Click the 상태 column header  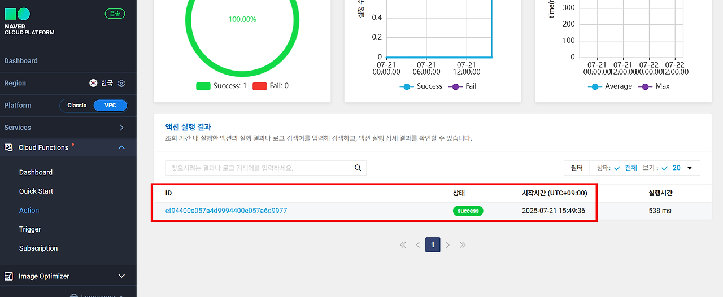point(459,193)
